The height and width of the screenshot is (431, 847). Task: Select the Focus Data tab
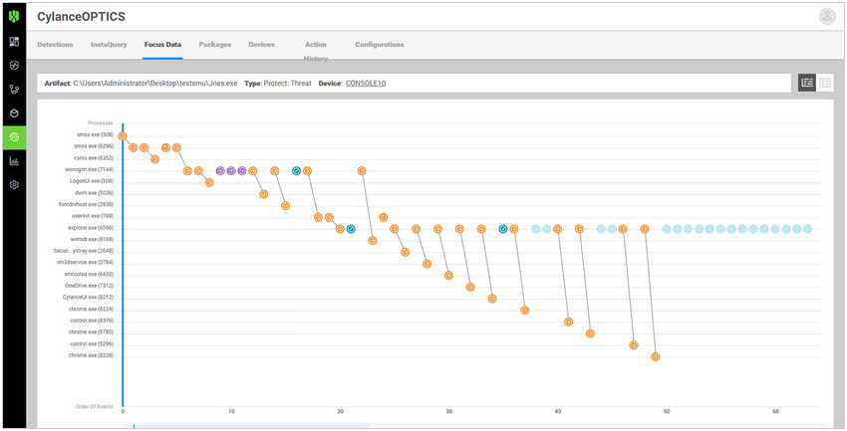(x=162, y=45)
